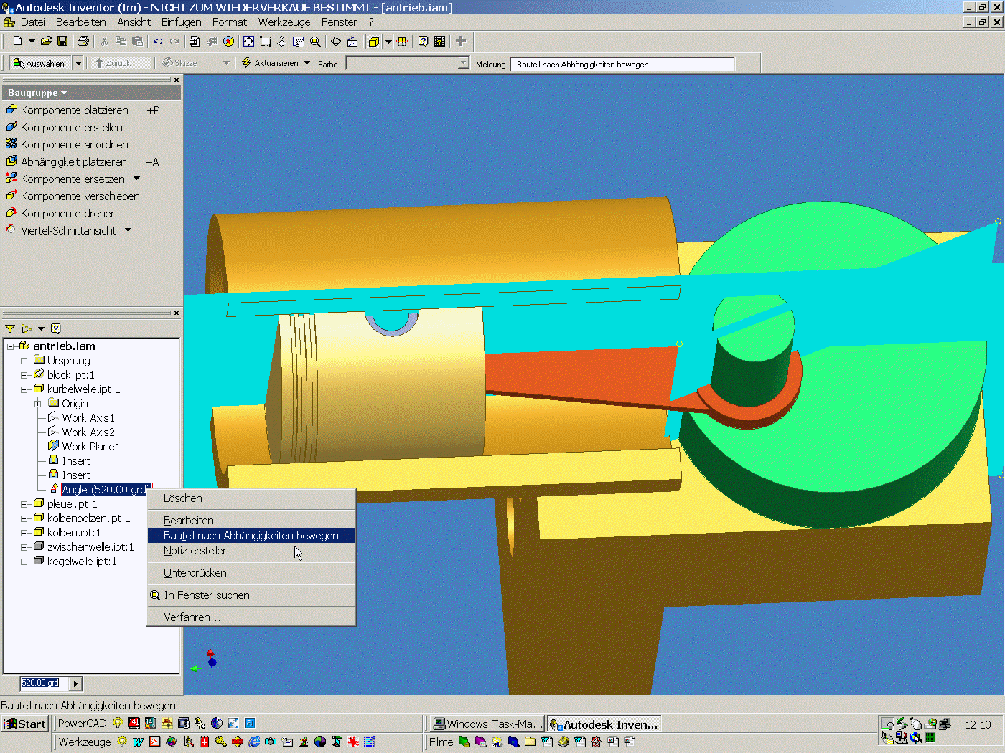Open the Ansicht menu
Image resolution: width=1005 pixels, height=753 pixels.
pos(134,22)
